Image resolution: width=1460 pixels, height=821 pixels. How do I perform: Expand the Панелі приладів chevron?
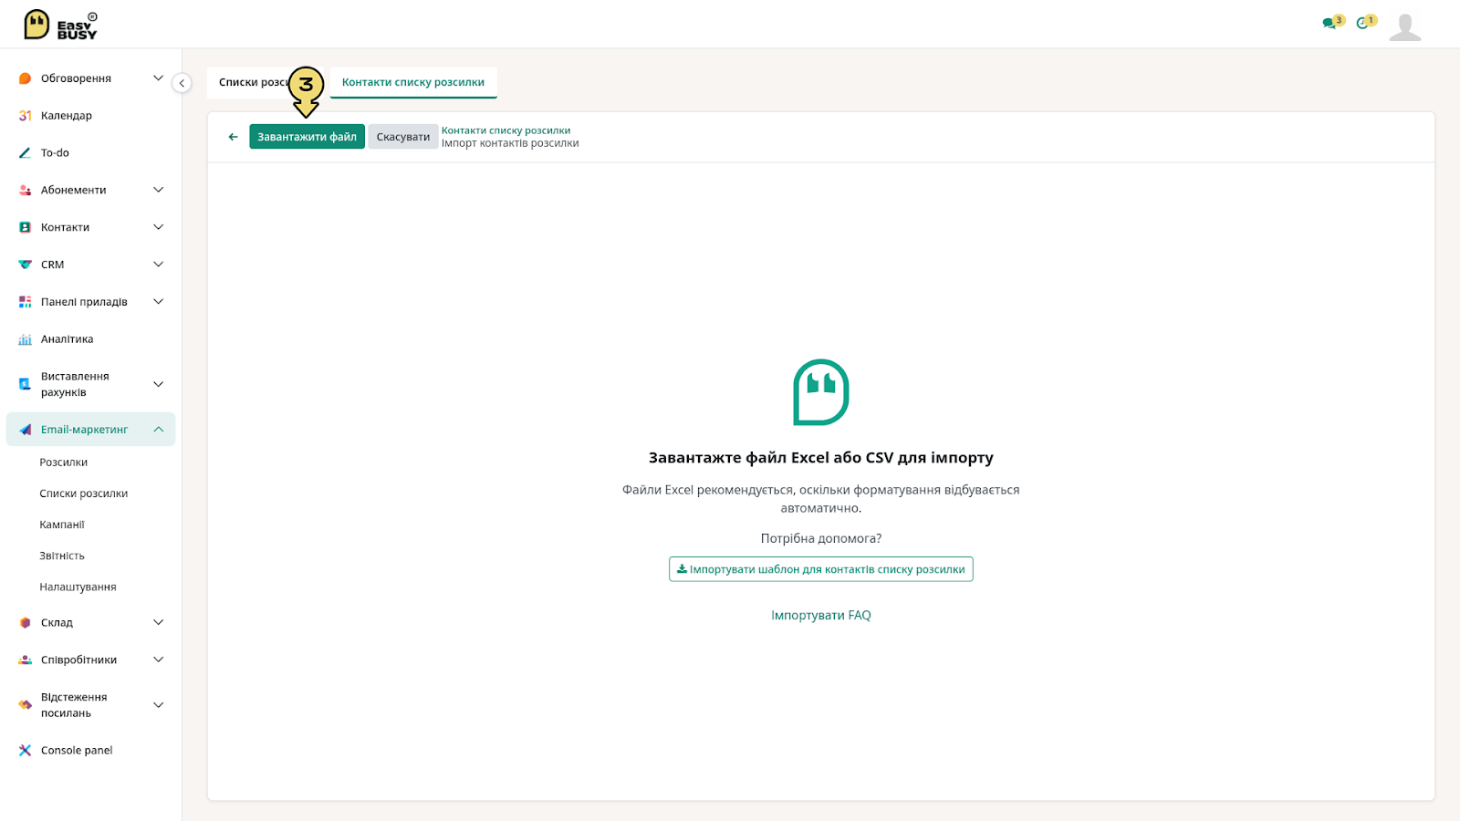coord(158,302)
